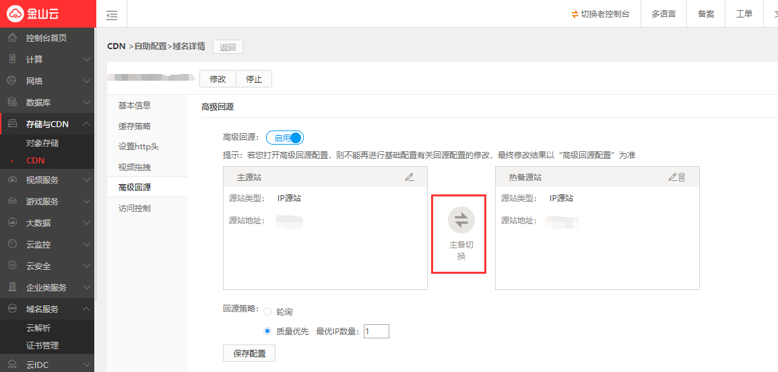Image resolution: width=778 pixels, height=372 pixels.
Task: Click the 金山云 logo icon
Action: coord(16,13)
